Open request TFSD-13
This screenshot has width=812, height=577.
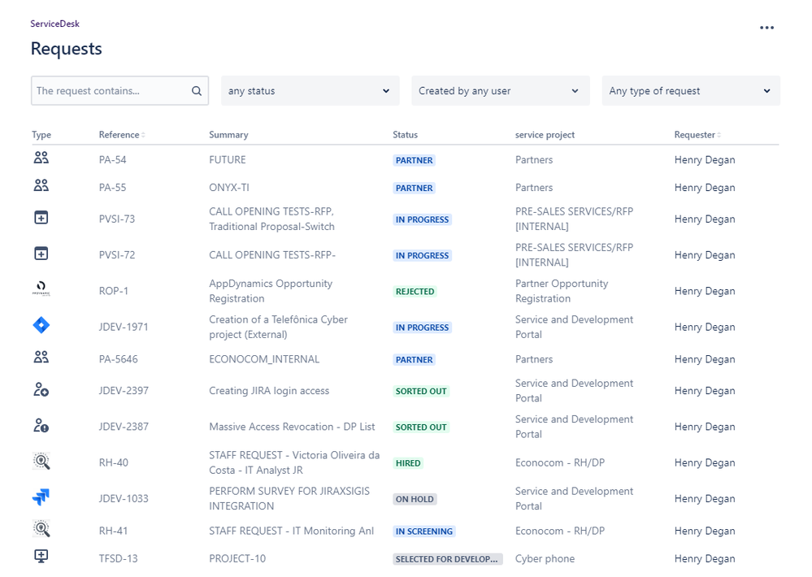pyautogui.click(x=119, y=559)
